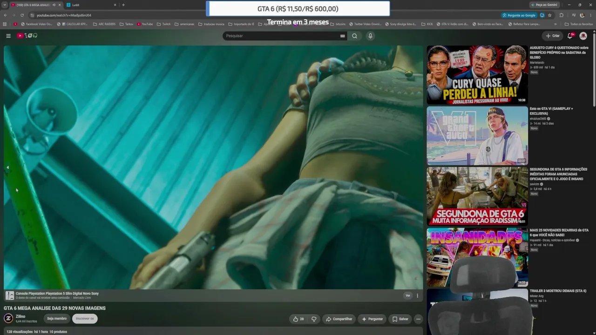Go to the YouTube home logo

(27, 36)
